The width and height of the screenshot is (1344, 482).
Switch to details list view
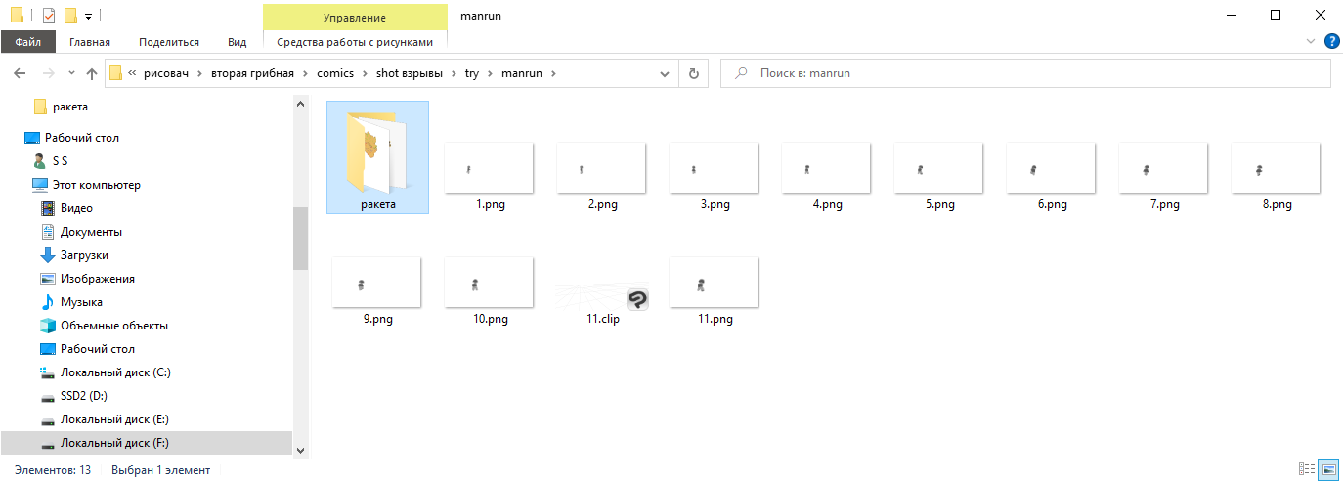(x=1307, y=470)
